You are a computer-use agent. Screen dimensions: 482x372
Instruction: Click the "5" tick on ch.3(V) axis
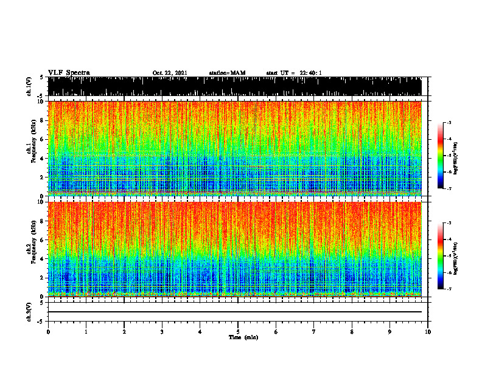(x=42, y=303)
